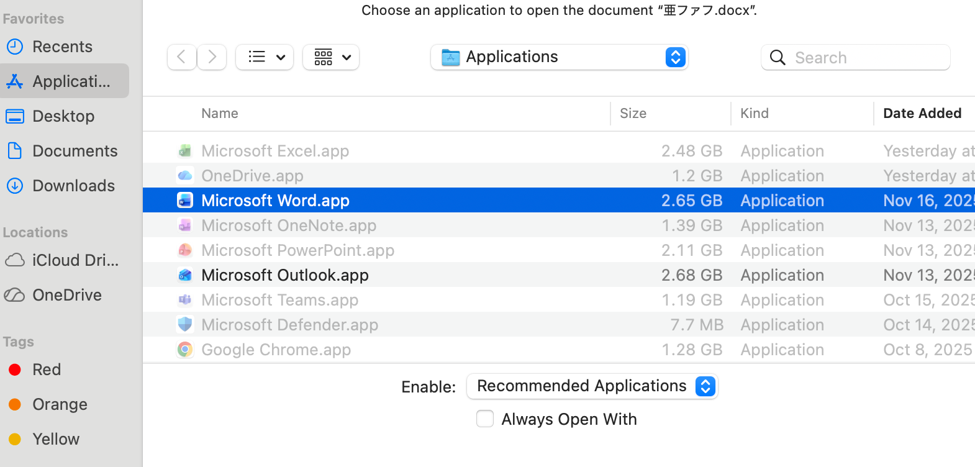This screenshot has width=975, height=467.
Task: Select the Microsoft Word.app file name
Action: point(275,201)
